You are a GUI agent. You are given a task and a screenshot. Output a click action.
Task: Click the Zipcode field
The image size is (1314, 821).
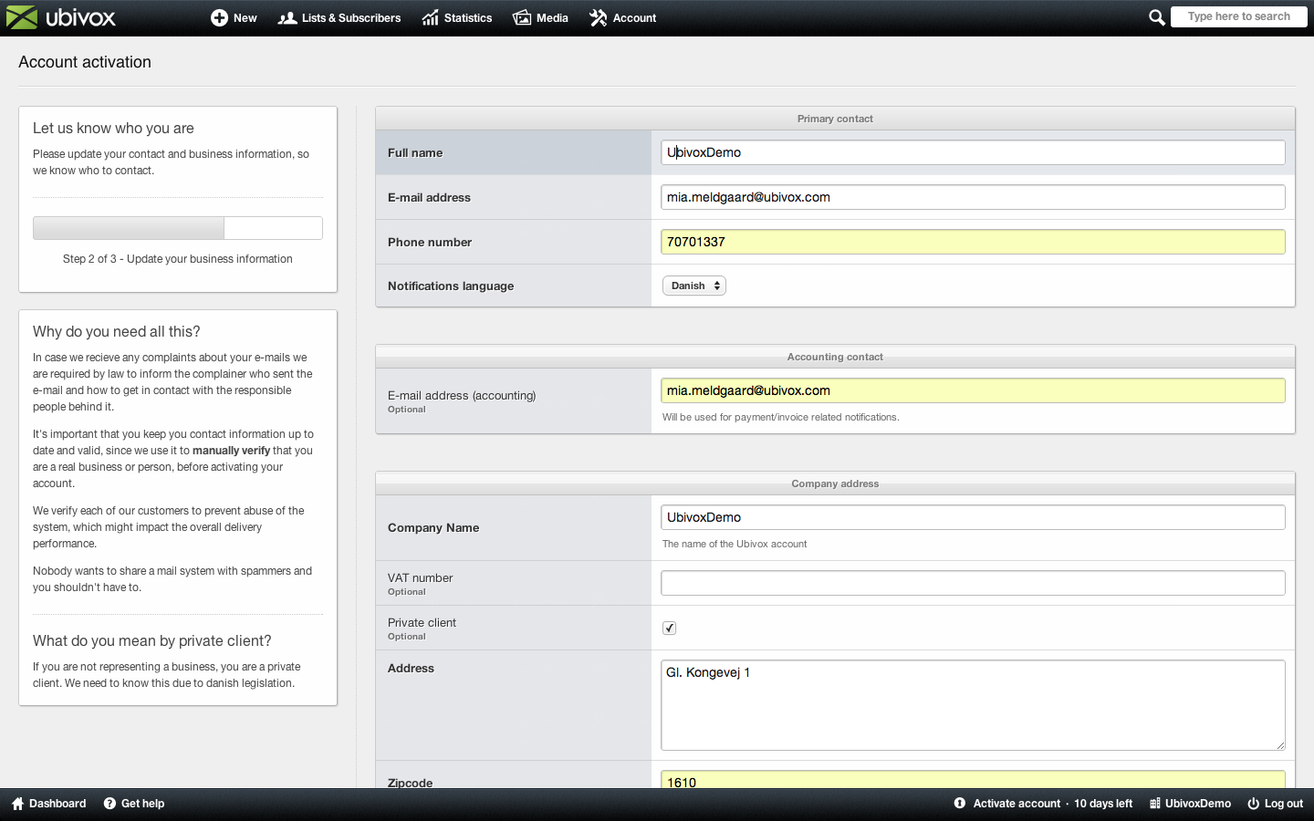click(x=973, y=780)
